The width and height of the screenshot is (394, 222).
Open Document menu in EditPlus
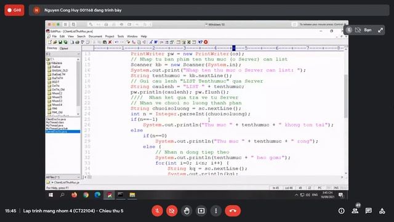tap(95, 36)
